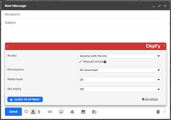Close the Digify panel
This screenshot has height=120, width=171.
(164, 45)
